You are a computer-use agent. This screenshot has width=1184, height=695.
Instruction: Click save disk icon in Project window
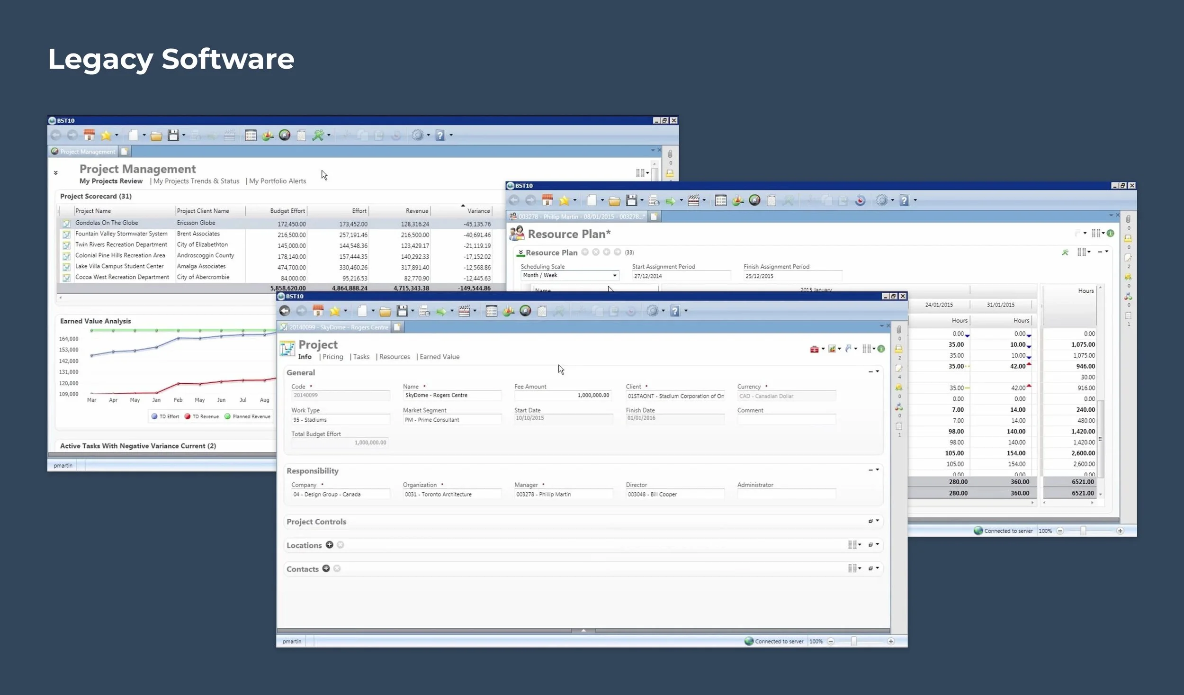402,311
